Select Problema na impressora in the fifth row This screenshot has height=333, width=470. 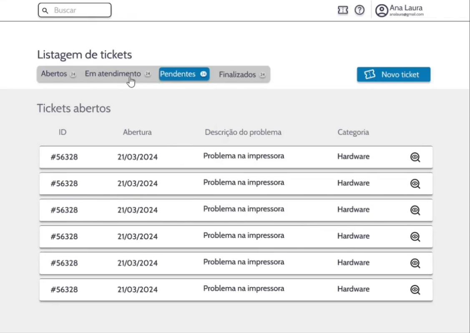(244, 262)
